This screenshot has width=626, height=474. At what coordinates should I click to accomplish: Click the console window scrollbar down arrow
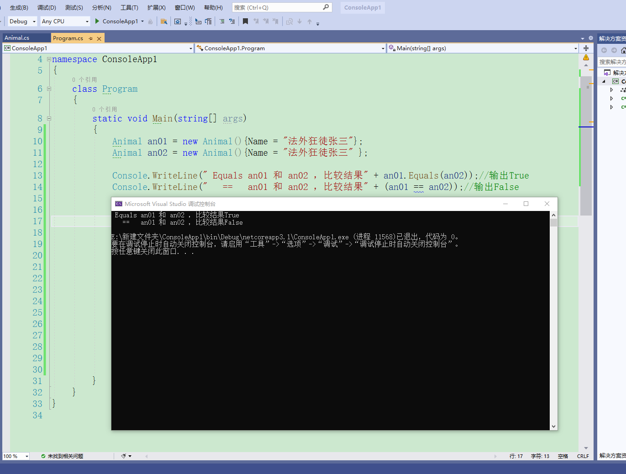click(x=553, y=427)
